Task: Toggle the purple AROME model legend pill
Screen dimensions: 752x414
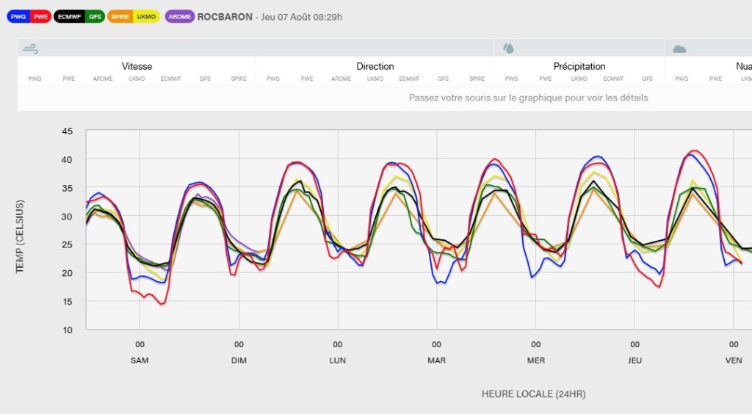Action: tap(180, 17)
